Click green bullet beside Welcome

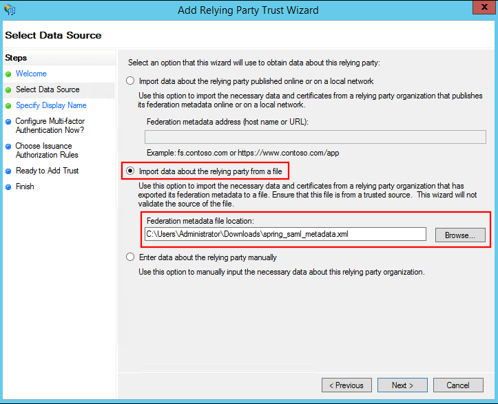coord(8,74)
